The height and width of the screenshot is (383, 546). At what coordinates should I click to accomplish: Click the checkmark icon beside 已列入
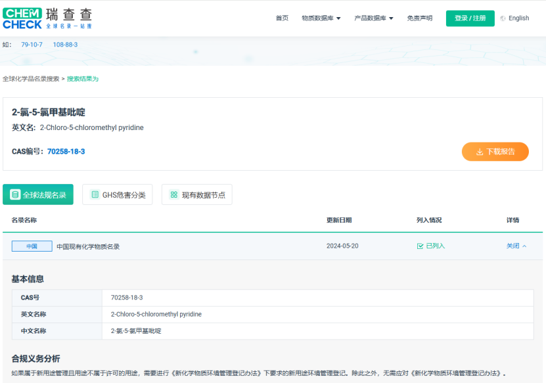pos(420,245)
